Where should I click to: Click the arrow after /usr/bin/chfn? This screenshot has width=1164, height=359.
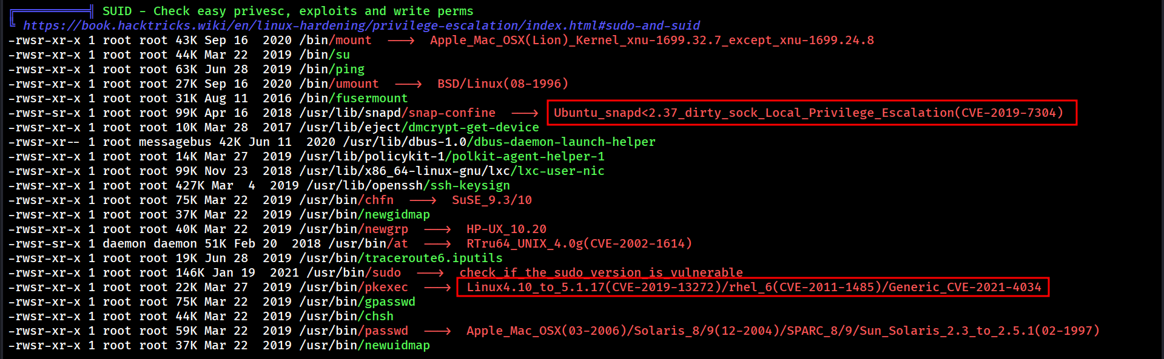(x=423, y=200)
